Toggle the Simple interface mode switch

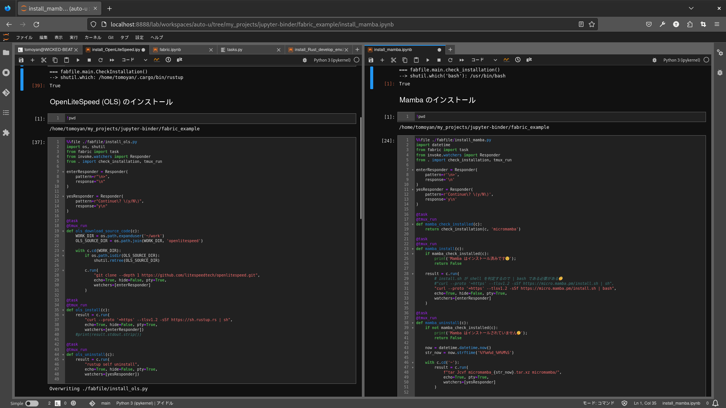pos(32,403)
